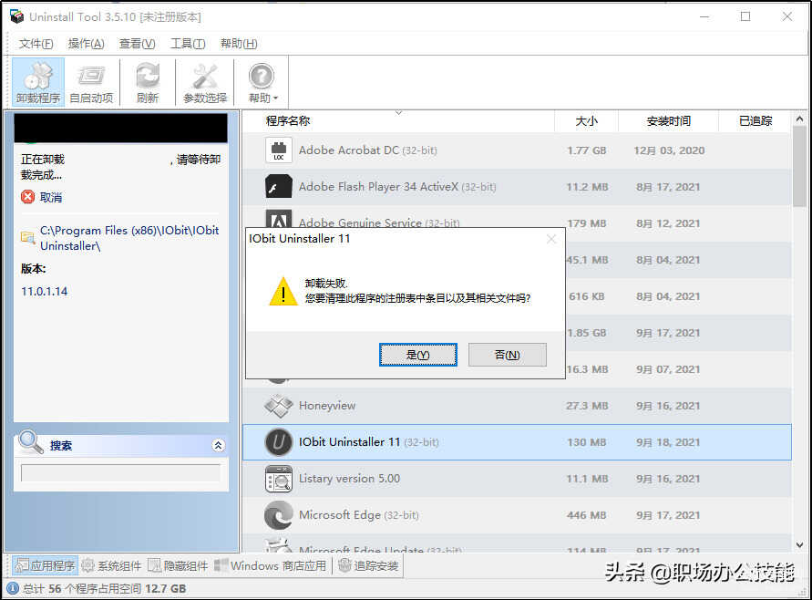Click the search input field
812x600 pixels.
click(x=120, y=473)
